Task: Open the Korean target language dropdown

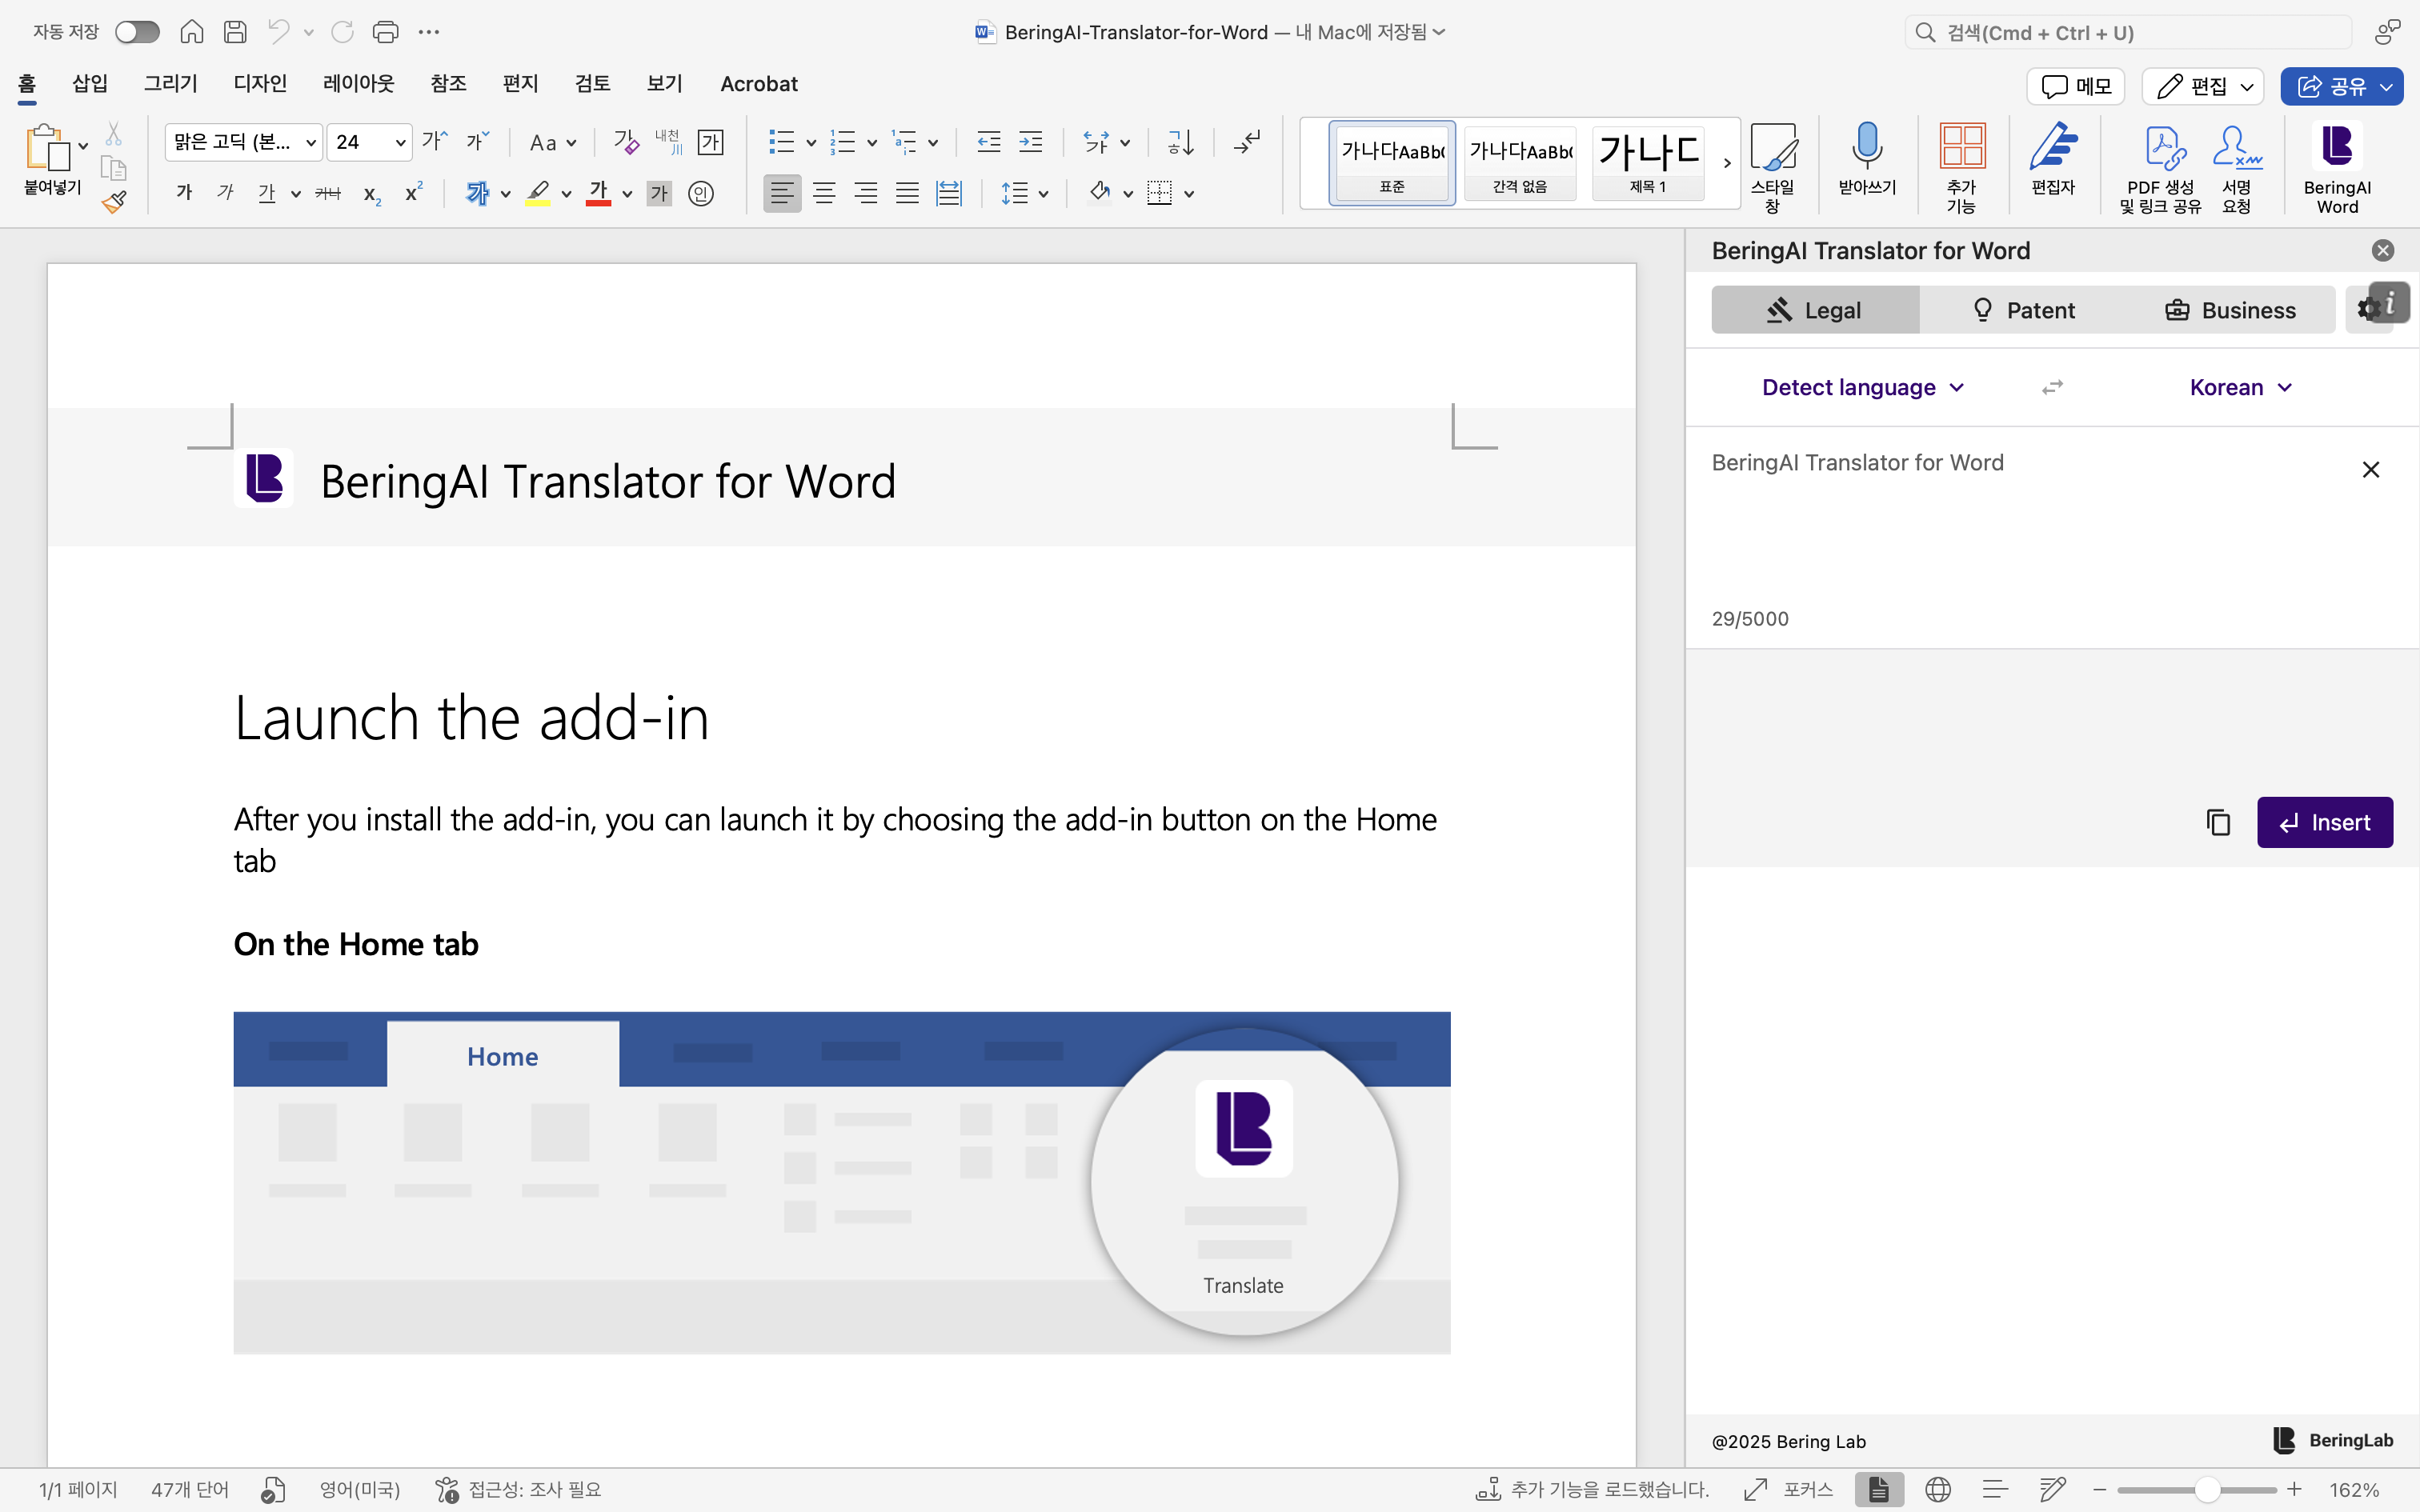Action: click(2240, 387)
